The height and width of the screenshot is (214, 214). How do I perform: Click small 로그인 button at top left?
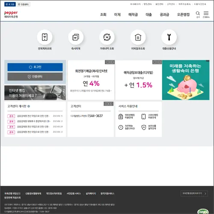tap(10, 4)
